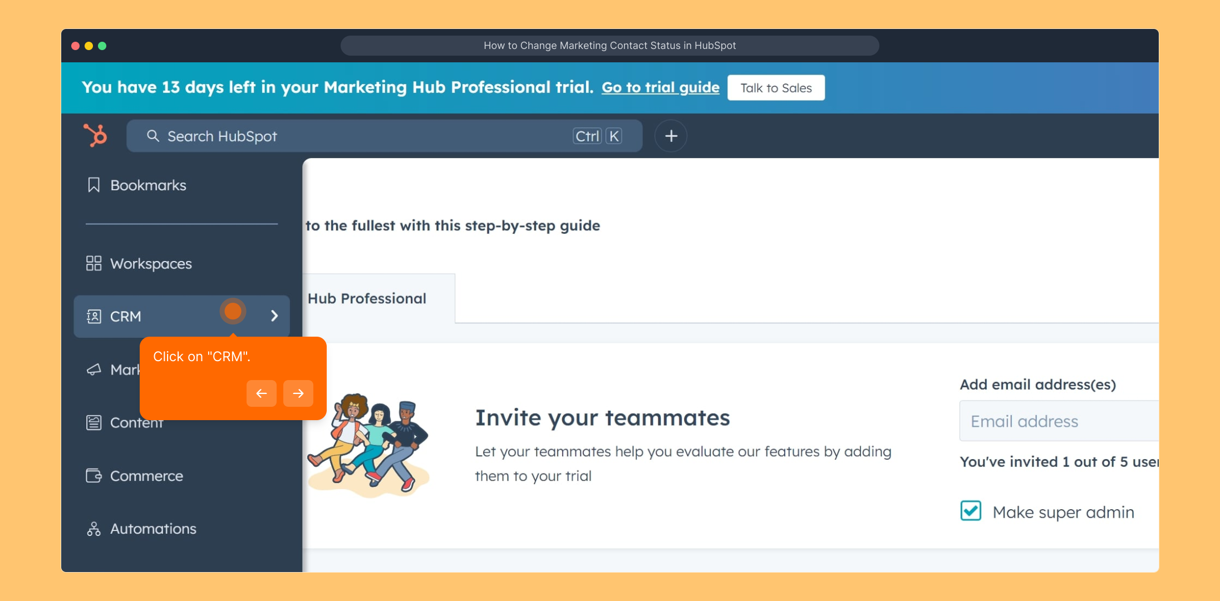Go to next tutorial step arrow
Screen dimensions: 1220x601
click(298, 393)
